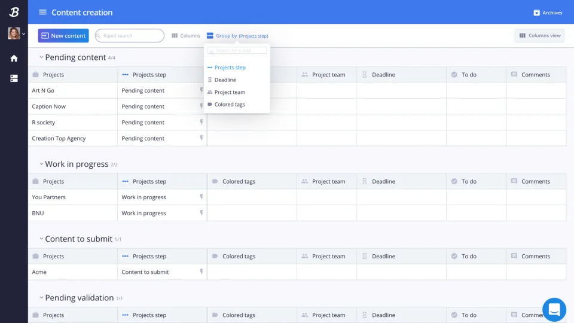Click the Project team icon in Pending content header

304,74
